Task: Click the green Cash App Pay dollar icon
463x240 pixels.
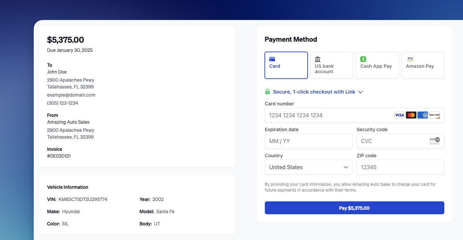Action: (363, 59)
